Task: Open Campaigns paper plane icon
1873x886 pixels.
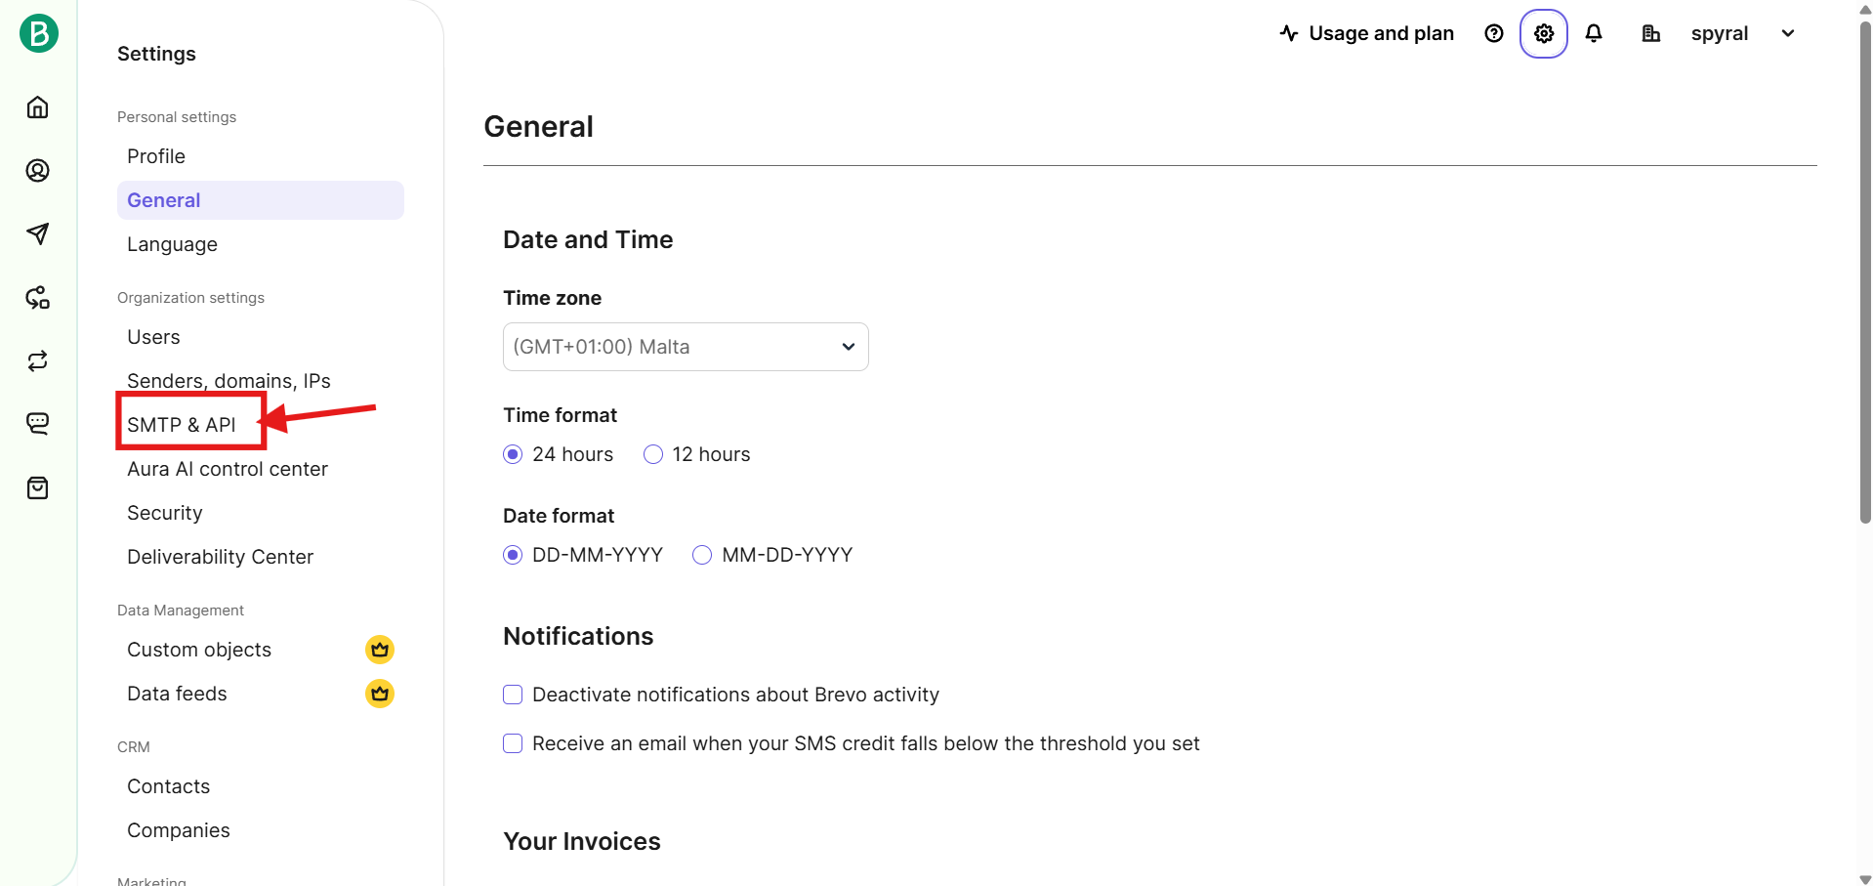Action: [38, 233]
